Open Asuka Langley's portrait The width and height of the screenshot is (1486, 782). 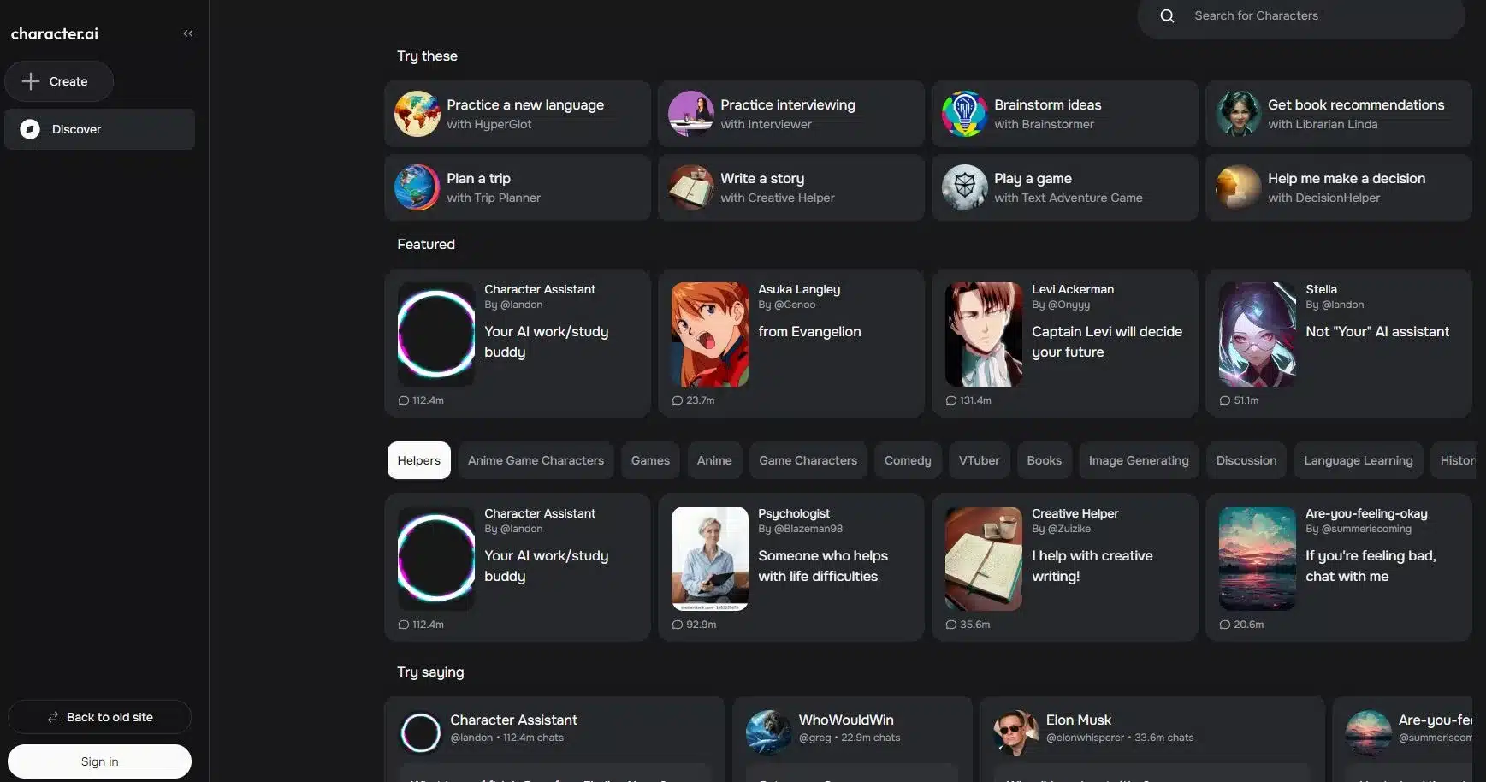(710, 335)
